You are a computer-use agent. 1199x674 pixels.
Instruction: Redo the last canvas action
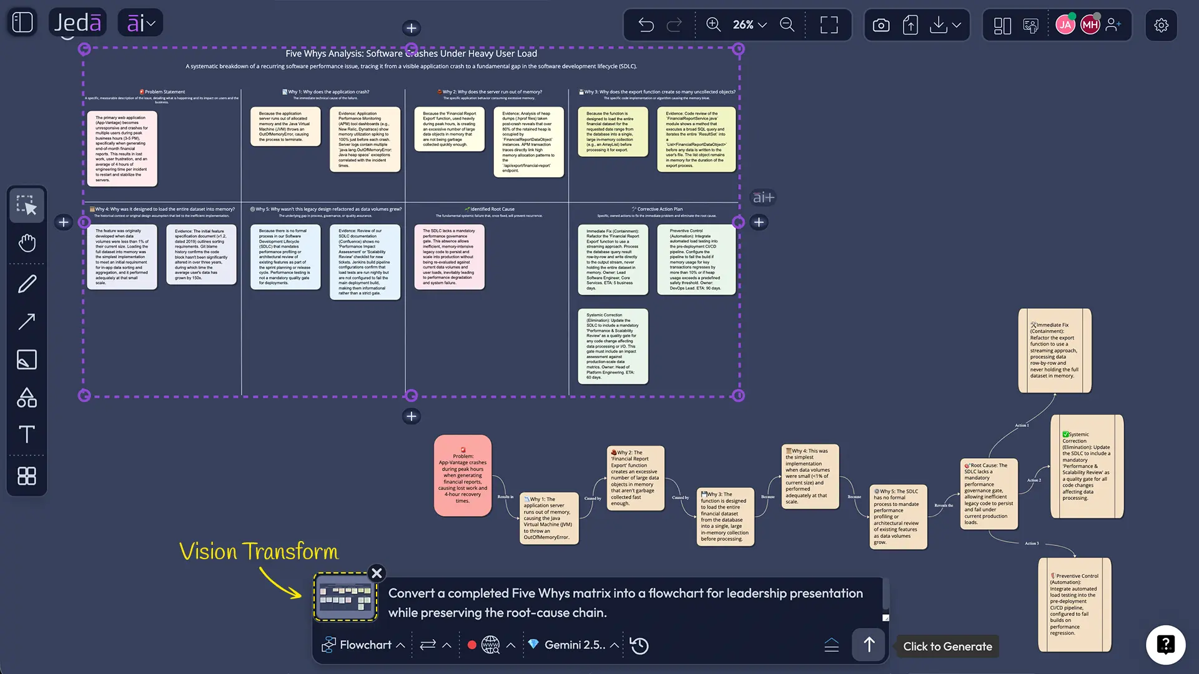pyautogui.click(x=674, y=25)
